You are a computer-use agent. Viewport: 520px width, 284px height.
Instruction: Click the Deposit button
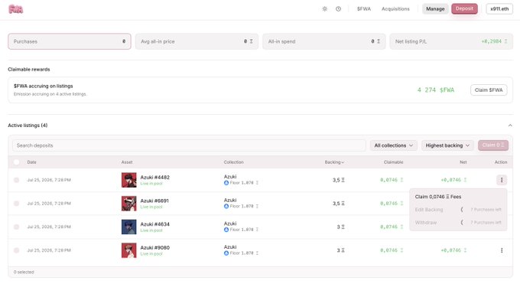[464, 8]
